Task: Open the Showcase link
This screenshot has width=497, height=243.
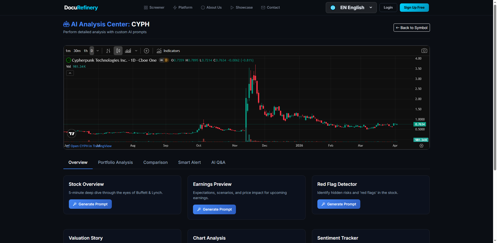Action: 241,8
